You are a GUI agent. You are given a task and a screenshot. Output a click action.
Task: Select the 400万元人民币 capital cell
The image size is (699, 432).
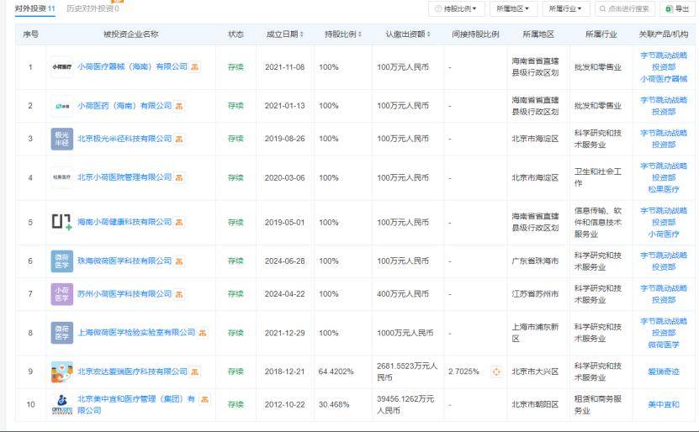click(x=403, y=294)
